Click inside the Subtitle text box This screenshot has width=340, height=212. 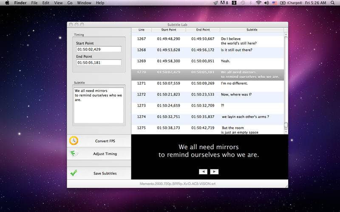[x=98, y=106]
